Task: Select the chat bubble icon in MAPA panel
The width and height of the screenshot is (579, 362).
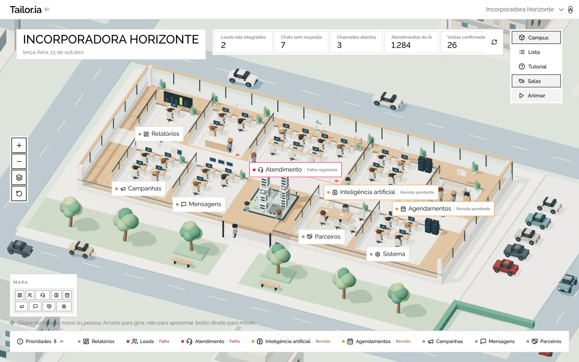Action: click(x=35, y=306)
